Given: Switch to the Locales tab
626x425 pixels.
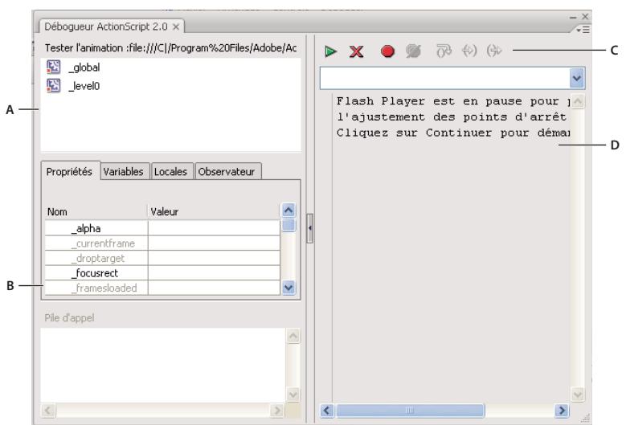Looking at the screenshot, I should click(171, 172).
